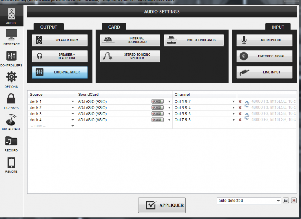Select External Mixer output
Screen dimensions: 301x219
(60, 72)
